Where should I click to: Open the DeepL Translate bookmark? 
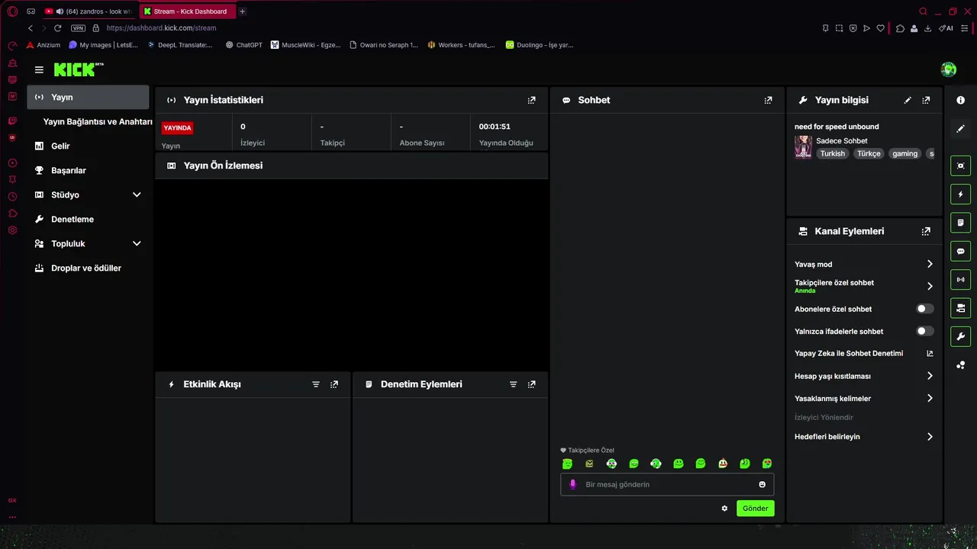point(180,45)
